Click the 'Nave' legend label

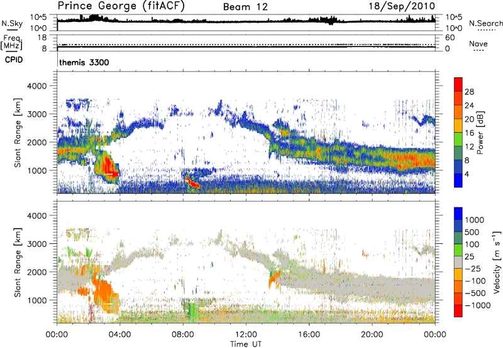point(478,44)
